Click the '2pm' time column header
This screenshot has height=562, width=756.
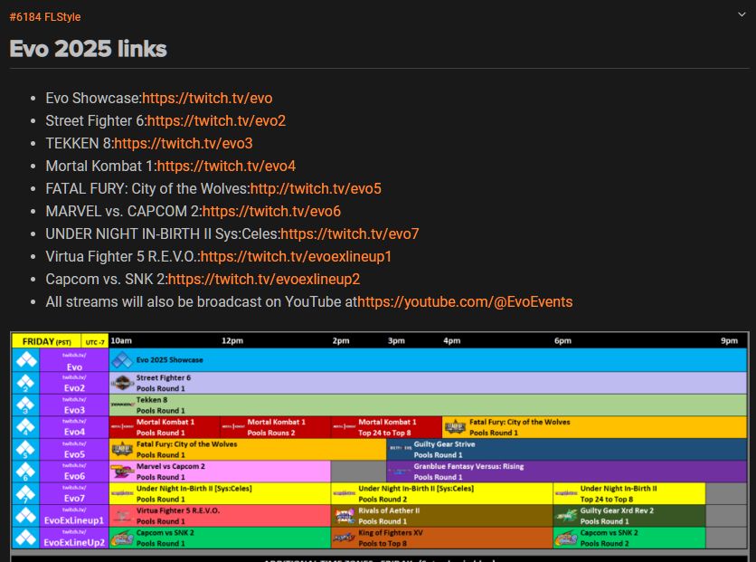click(x=341, y=340)
